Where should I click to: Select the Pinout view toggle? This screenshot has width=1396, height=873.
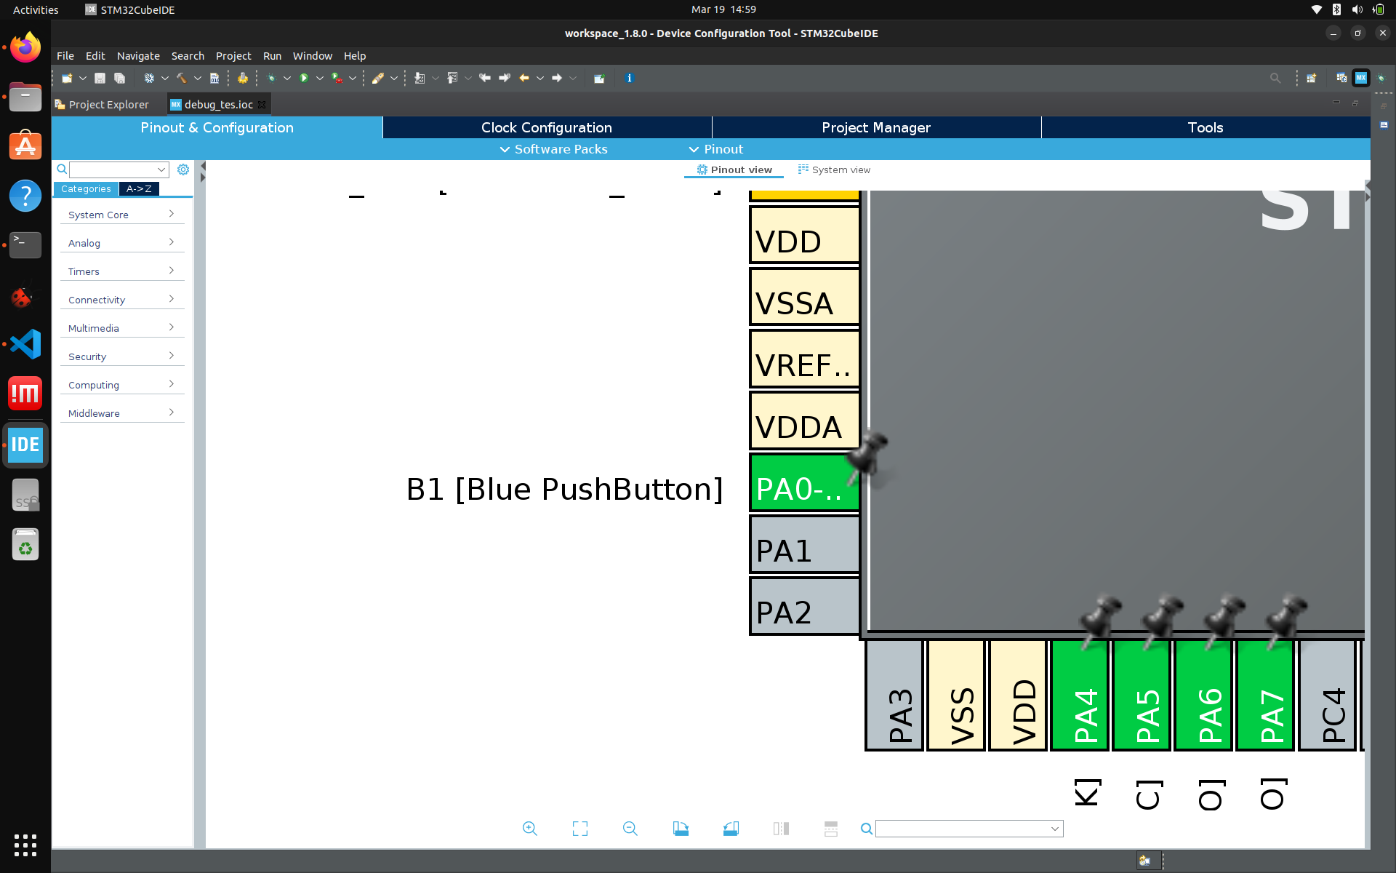[x=734, y=170]
